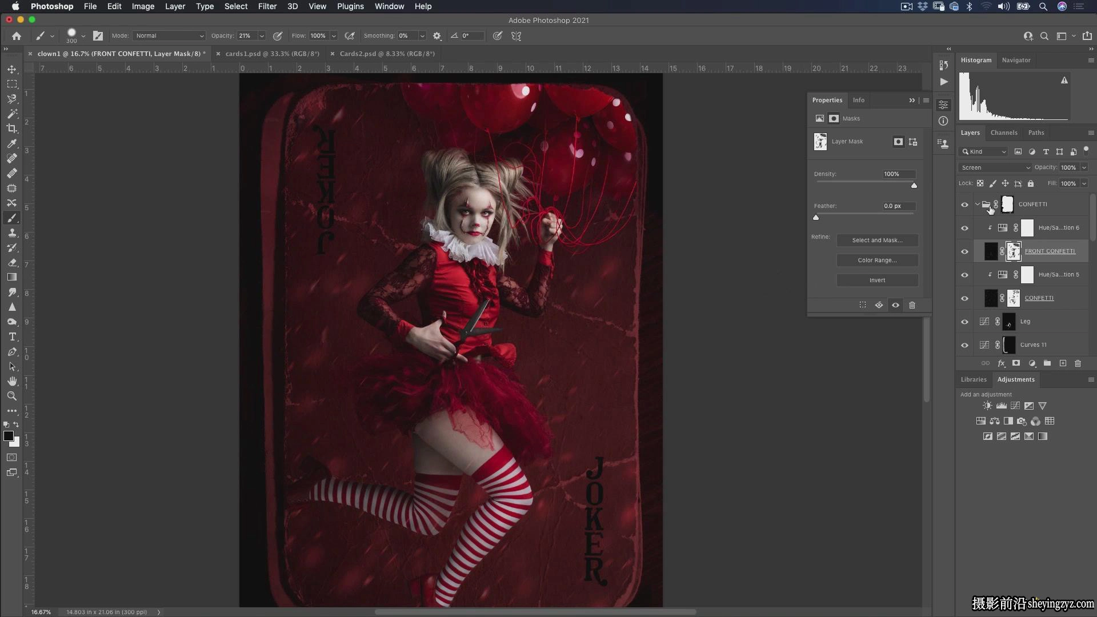The width and height of the screenshot is (1097, 617).
Task: Select the Magic Wand tool
Action: click(x=12, y=114)
